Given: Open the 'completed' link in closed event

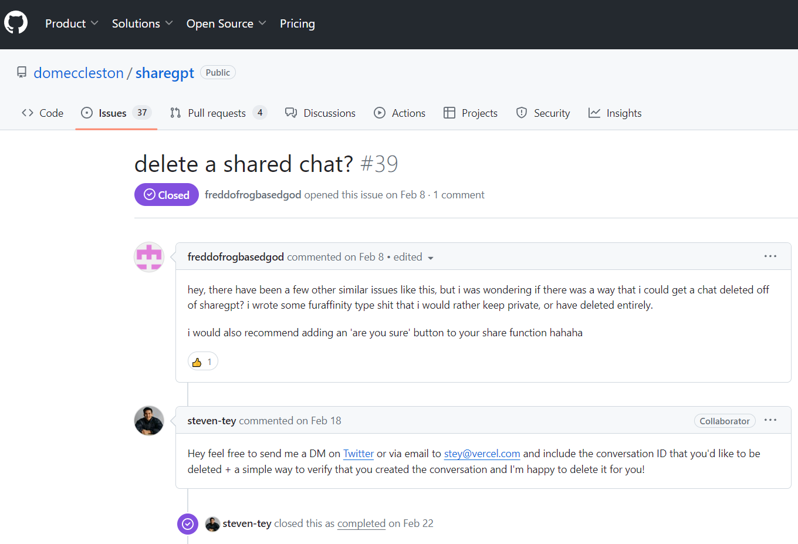Looking at the screenshot, I should pos(361,523).
